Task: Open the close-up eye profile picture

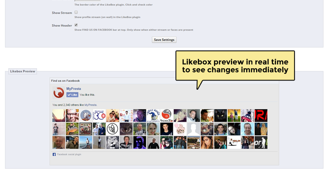Action: (126, 129)
